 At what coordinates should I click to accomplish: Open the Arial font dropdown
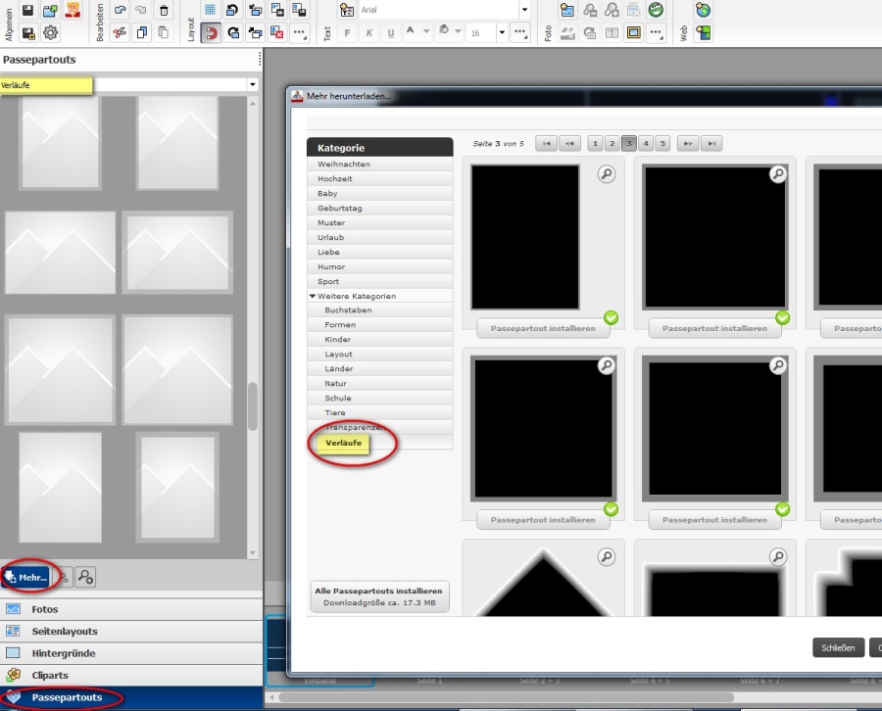tap(524, 11)
